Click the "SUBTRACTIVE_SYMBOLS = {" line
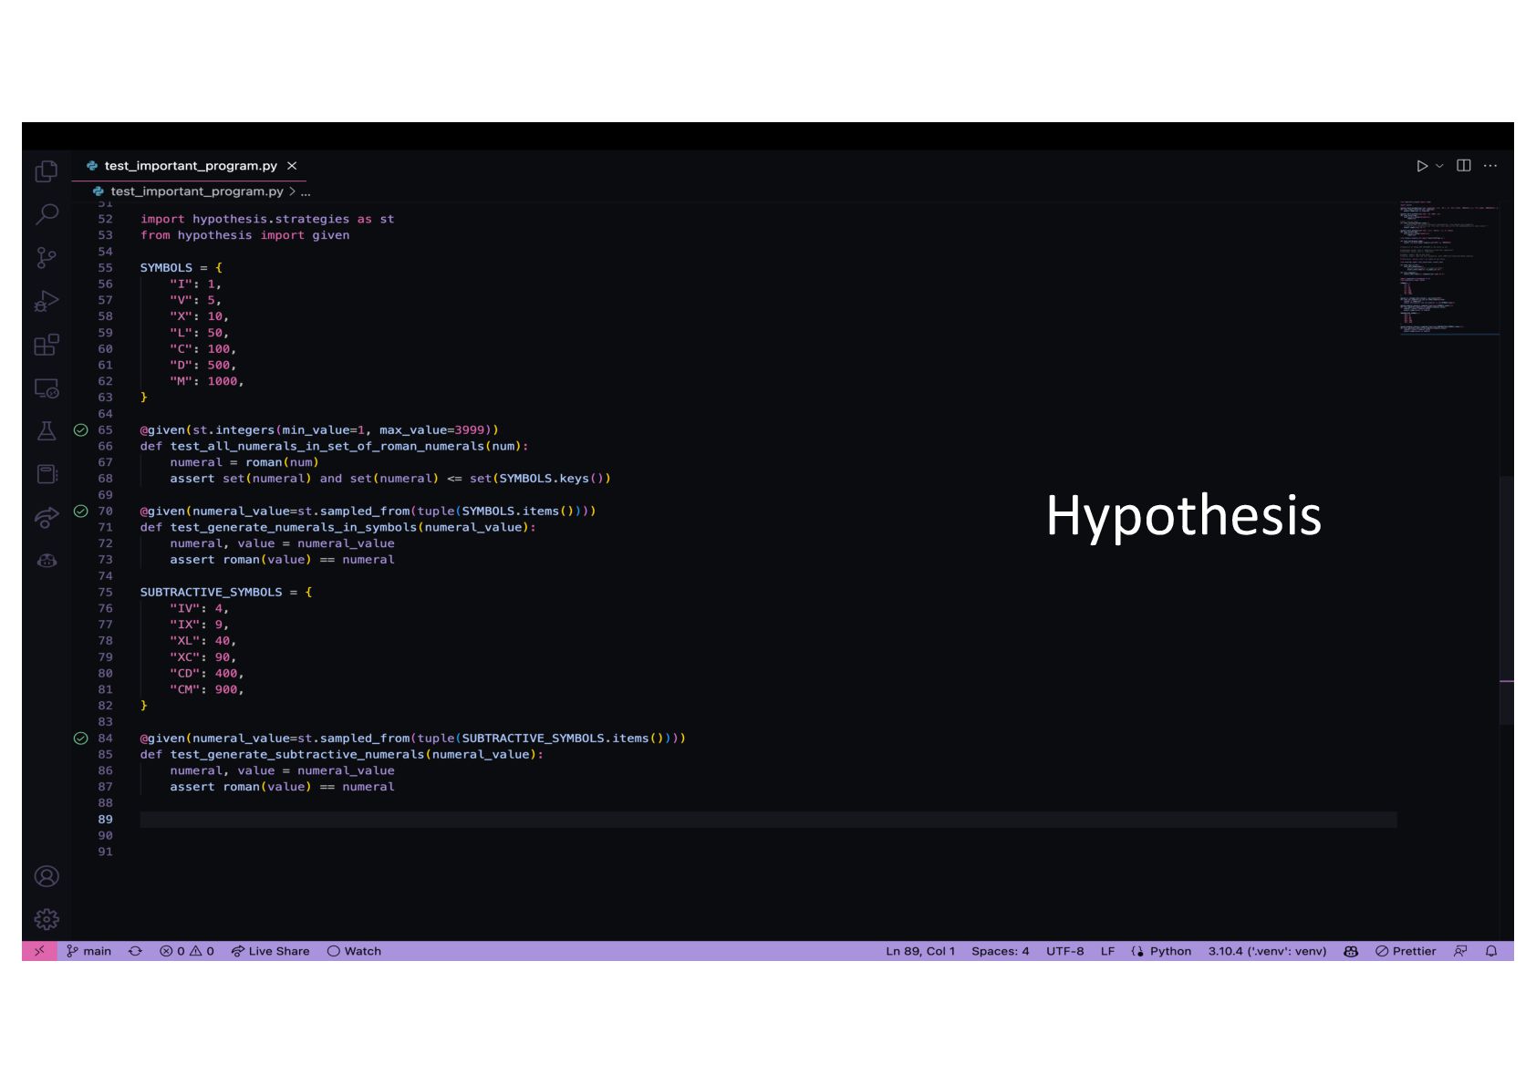 226,593
